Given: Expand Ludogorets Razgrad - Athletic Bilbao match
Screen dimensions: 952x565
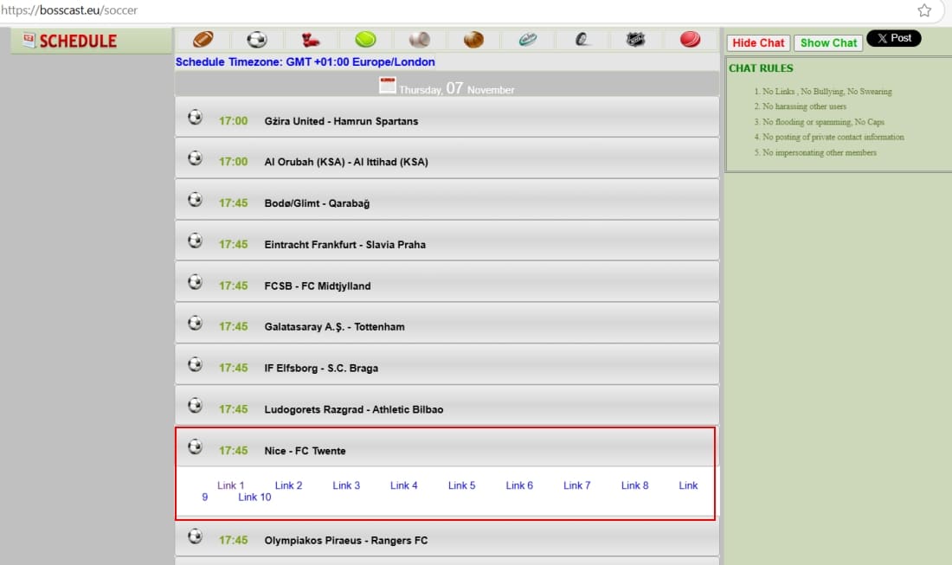Looking at the screenshot, I should click(447, 406).
